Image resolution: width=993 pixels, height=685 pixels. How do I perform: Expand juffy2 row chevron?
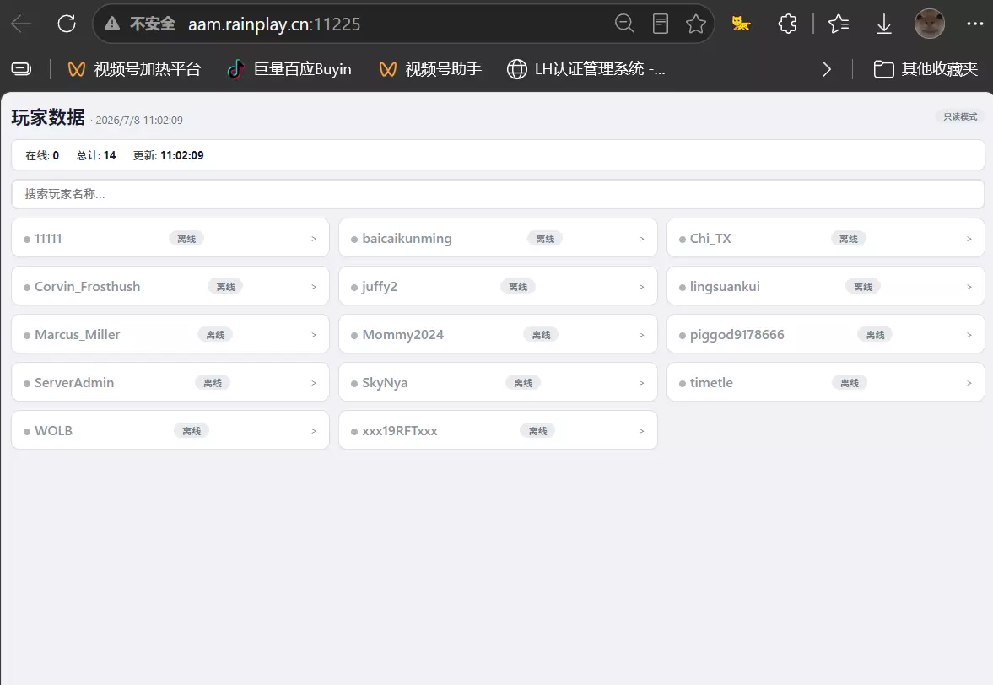(641, 287)
